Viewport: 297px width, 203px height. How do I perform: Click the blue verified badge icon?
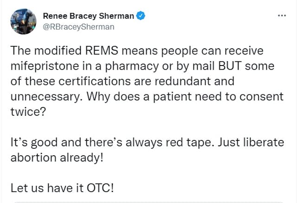tap(141, 16)
